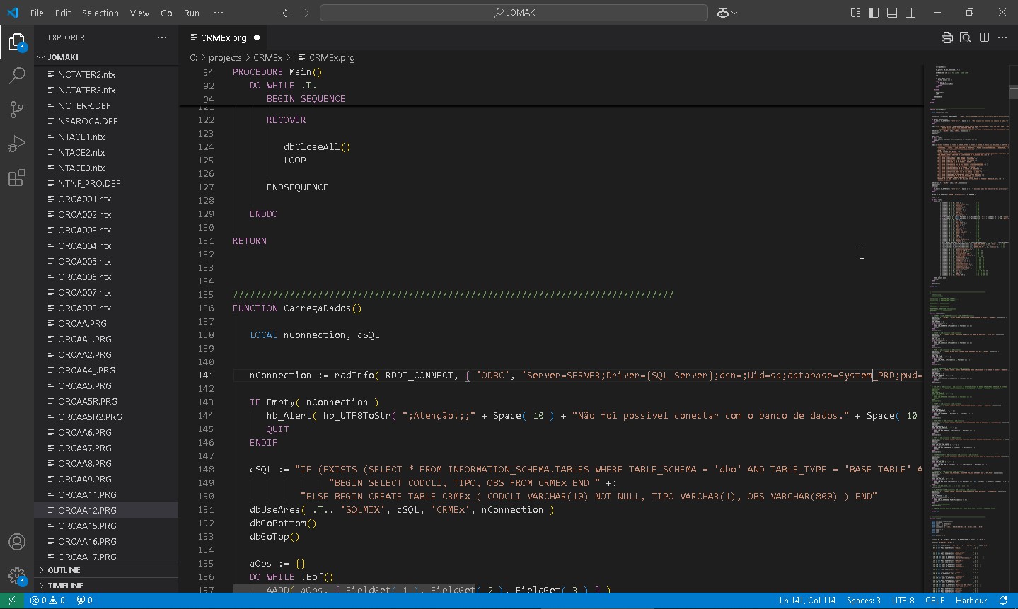
Task: Click the Manage gear icon
Action: [17, 576]
